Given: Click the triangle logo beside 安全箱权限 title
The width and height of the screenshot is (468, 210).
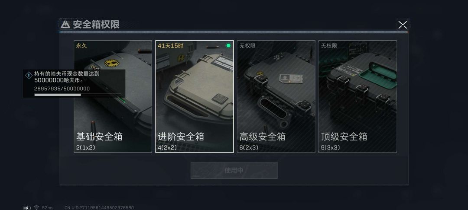Looking at the screenshot, I should (x=65, y=24).
